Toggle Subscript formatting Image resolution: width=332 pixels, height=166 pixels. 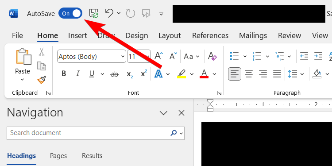(130, 74)
